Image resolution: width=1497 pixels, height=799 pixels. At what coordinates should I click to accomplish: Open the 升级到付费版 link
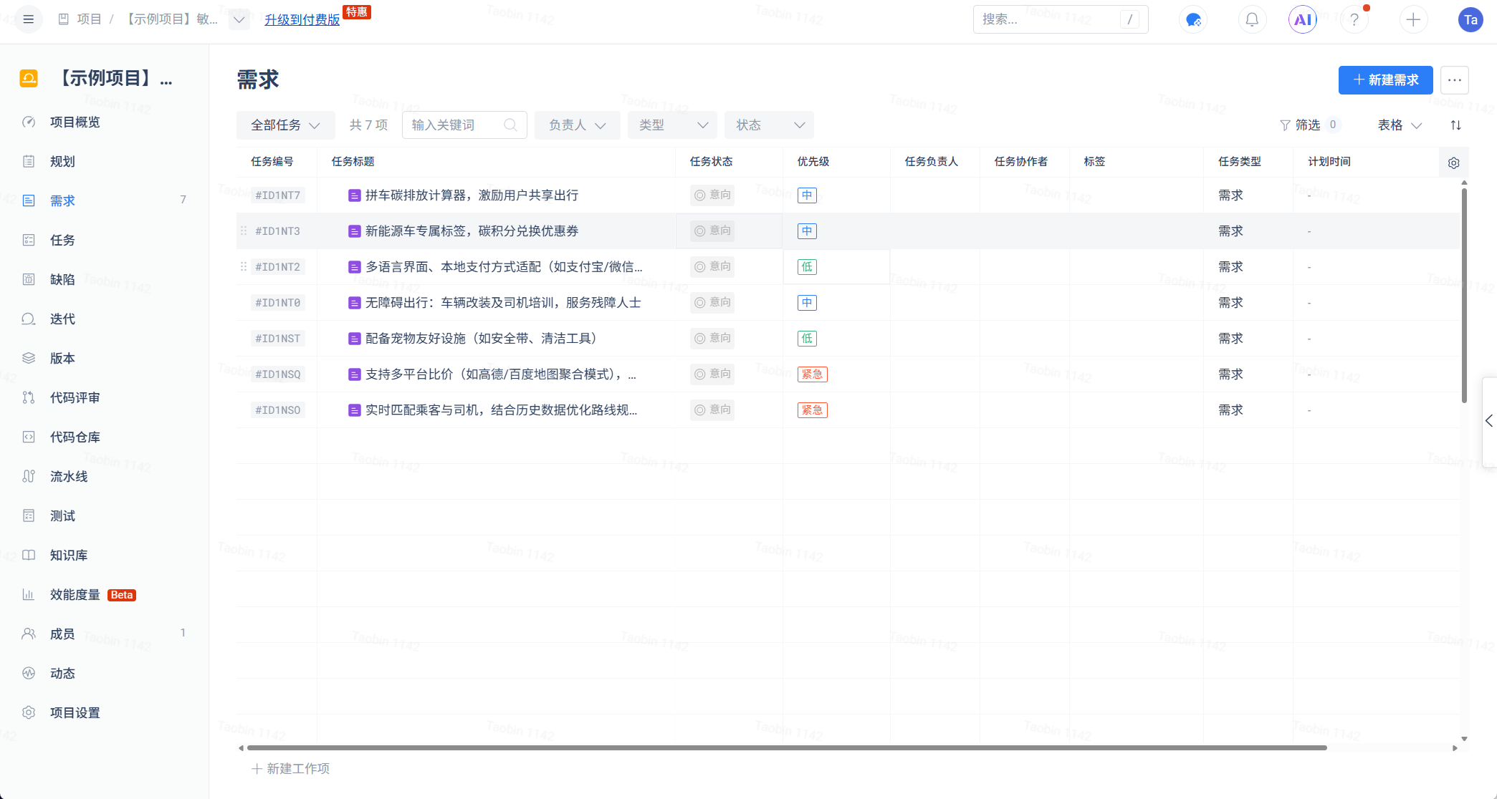(x=301, y=19)
